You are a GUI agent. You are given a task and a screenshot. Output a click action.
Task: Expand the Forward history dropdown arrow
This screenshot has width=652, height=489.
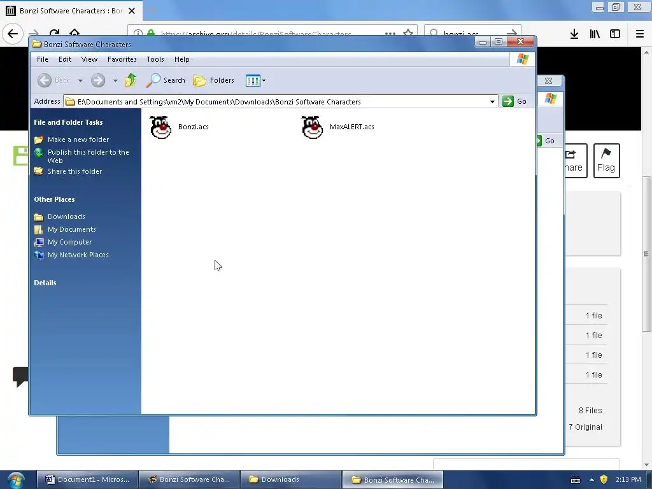[115, 81]
